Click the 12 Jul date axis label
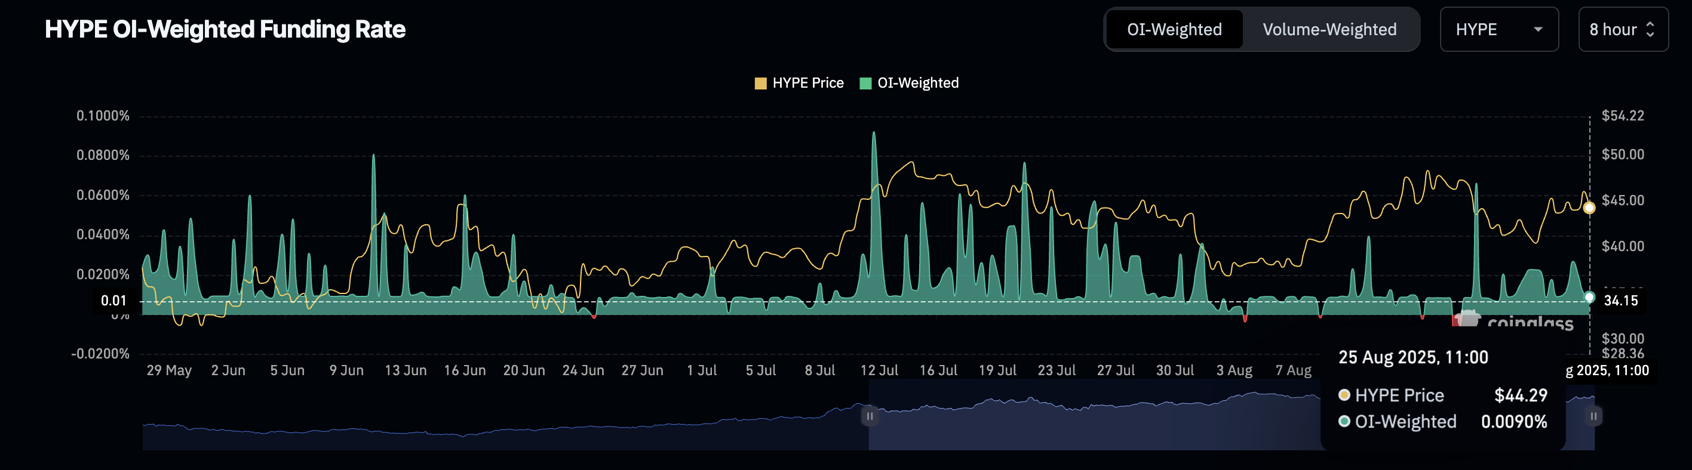This screenshot has height=470, width=1692. click(x=879, y=370)
